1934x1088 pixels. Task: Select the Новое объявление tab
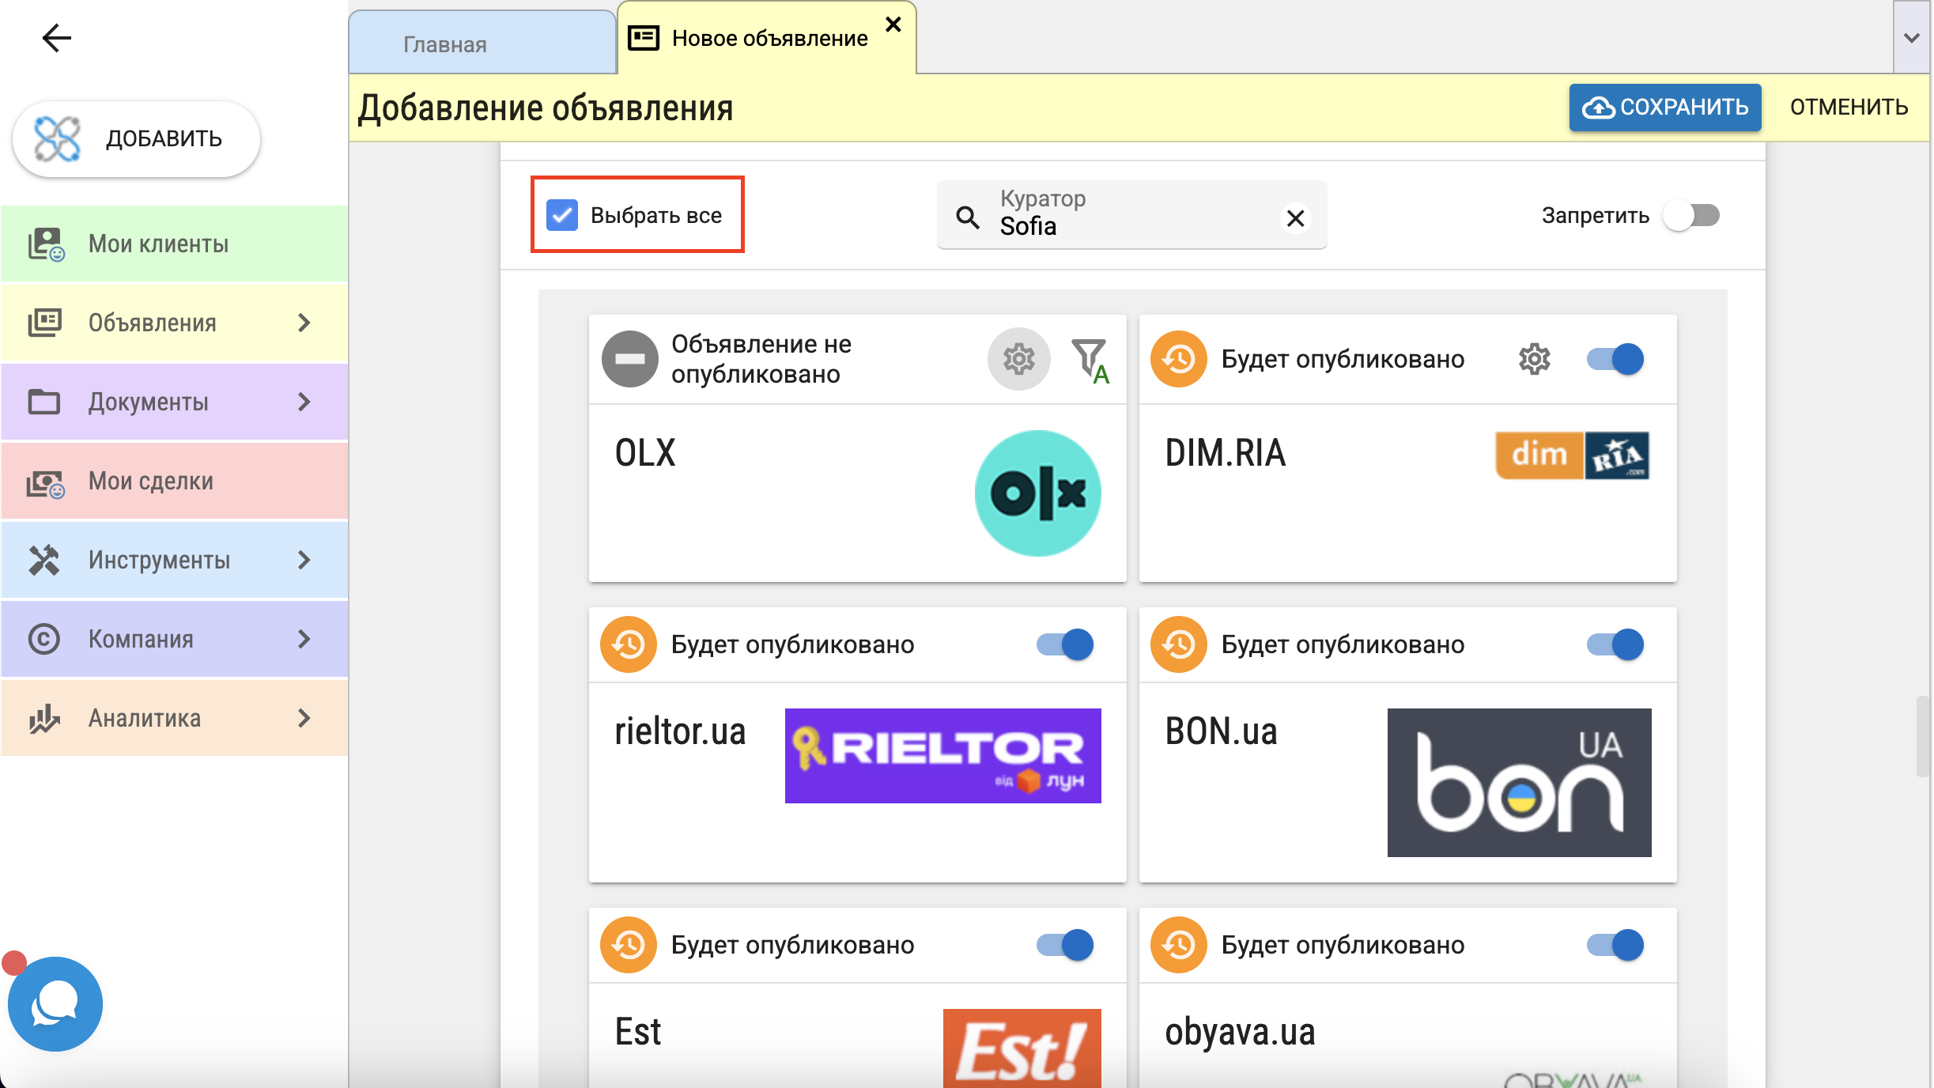click(x=766, y=38)
